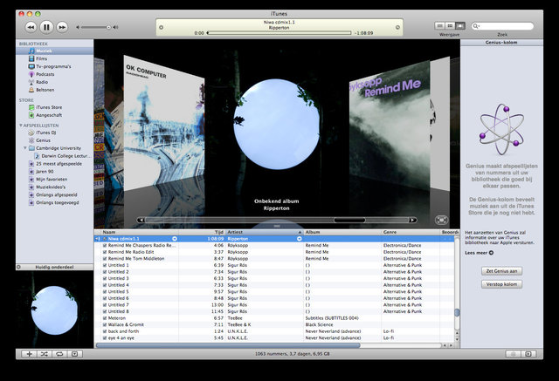Switch to Cover Flow view icon

460,26
